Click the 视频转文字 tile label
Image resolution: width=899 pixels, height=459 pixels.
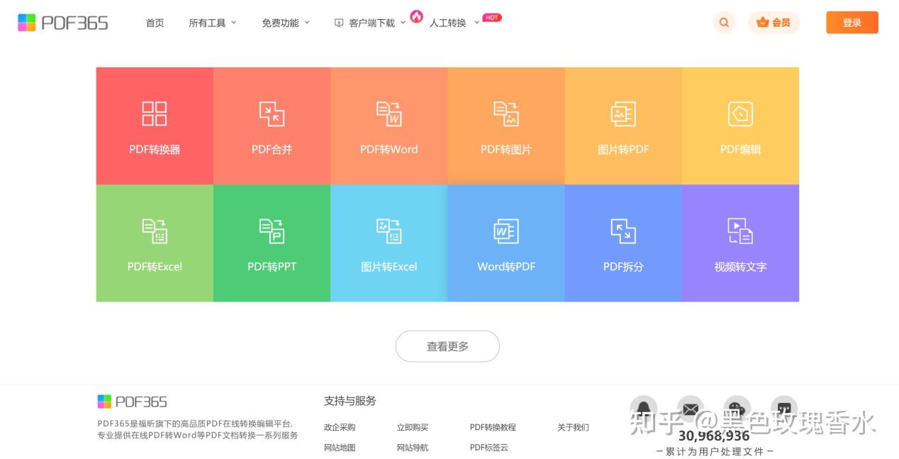click(740, 267)
